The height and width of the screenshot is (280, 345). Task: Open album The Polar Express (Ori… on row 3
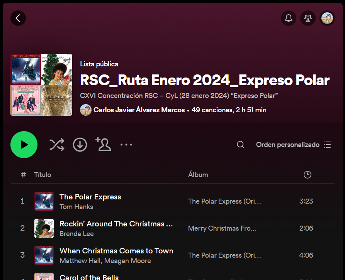click(x=224, y=255)
